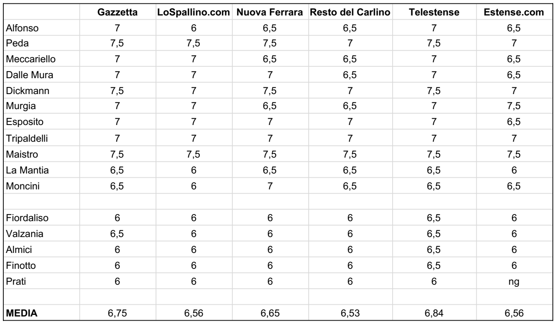557x324 pixels.
Task: Click the 6,75 Gazzetta average cell
Action: (118, 313)
